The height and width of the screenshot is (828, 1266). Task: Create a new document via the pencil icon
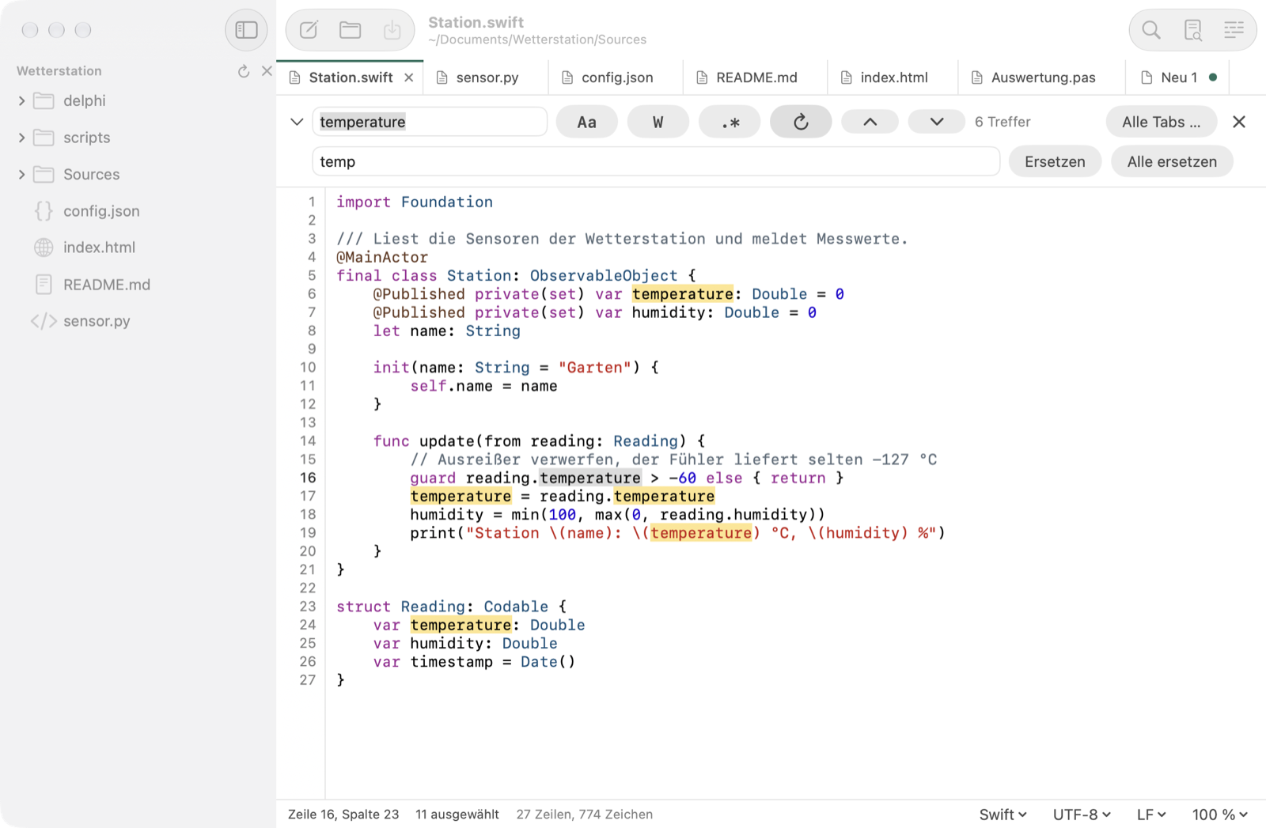[x=309, y=30]
